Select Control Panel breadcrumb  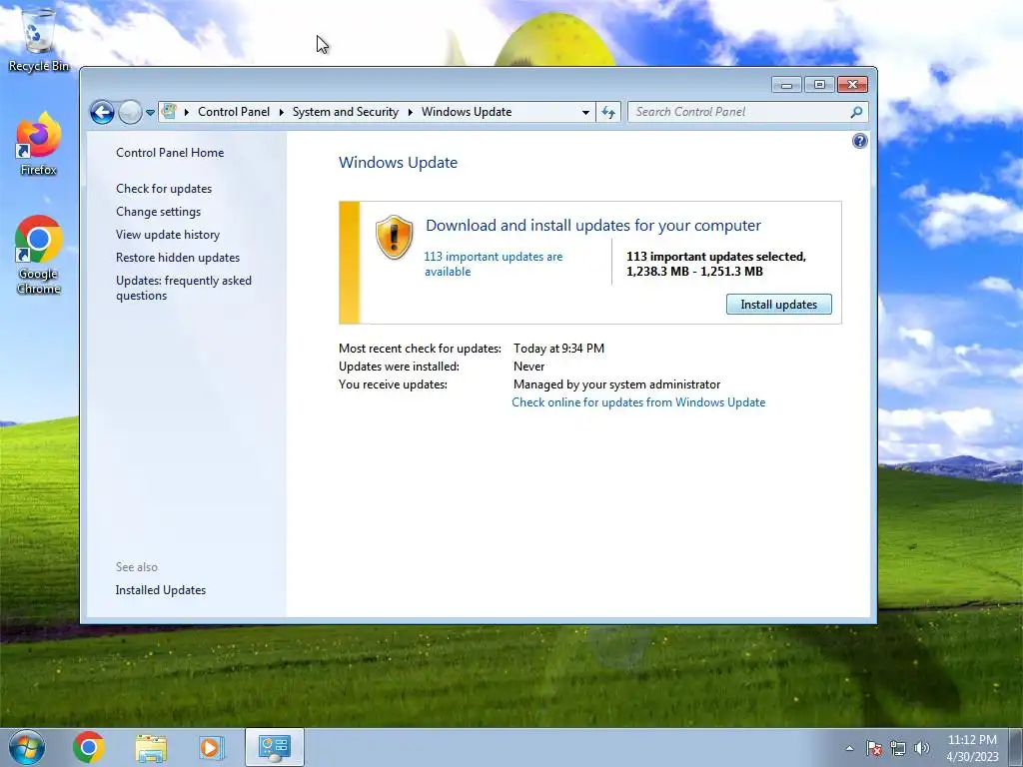[234, 112]
